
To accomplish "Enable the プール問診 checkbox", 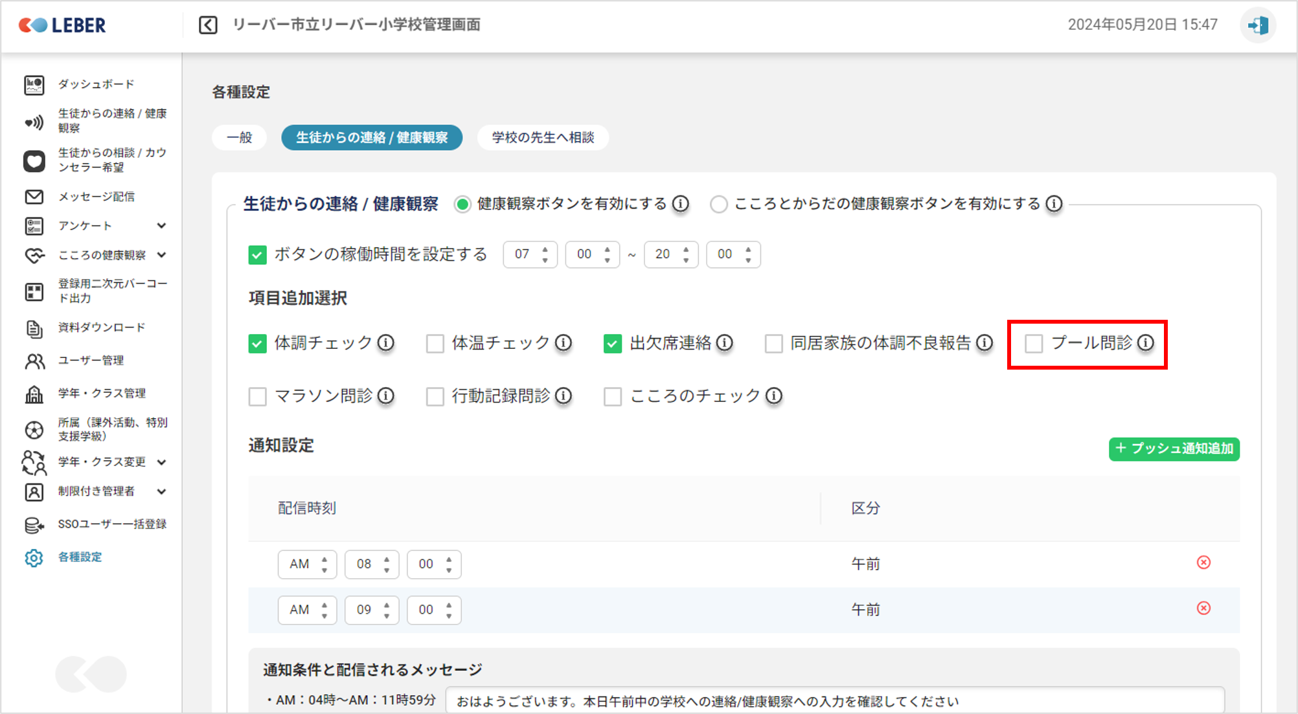I will (1034, 344).
